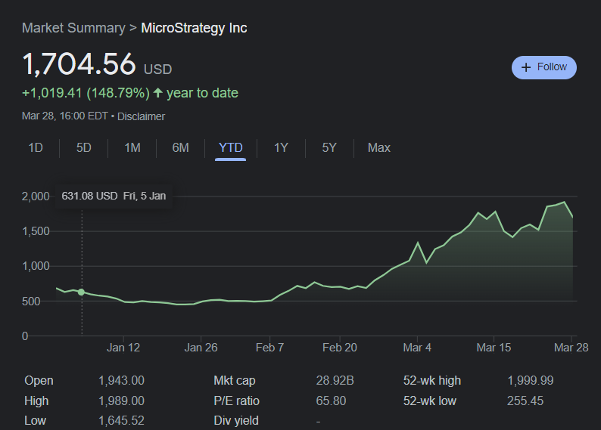Click the green data point on chart

[82, 292]
